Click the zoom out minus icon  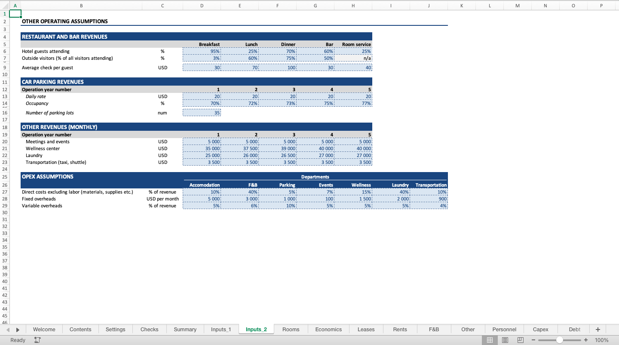[533, 340]
